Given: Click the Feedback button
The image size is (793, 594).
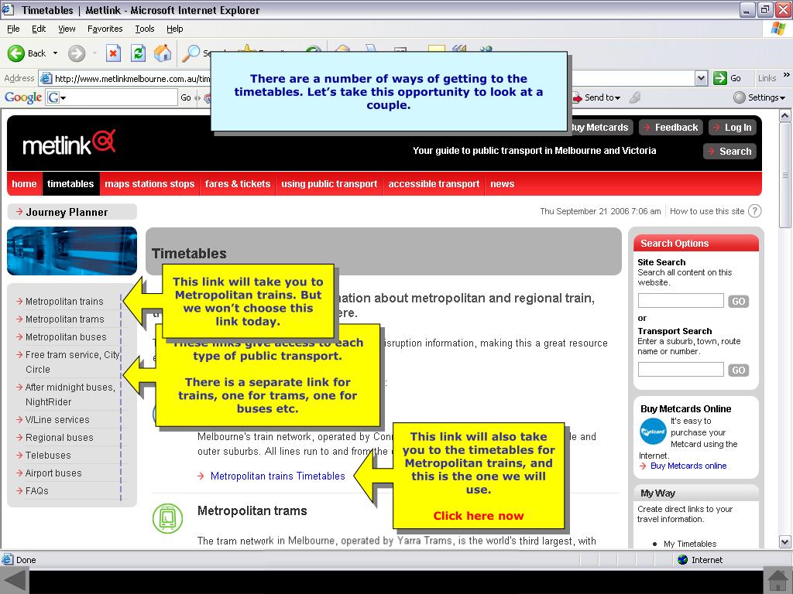Looking at the screenshot, I should coord(671,128).
